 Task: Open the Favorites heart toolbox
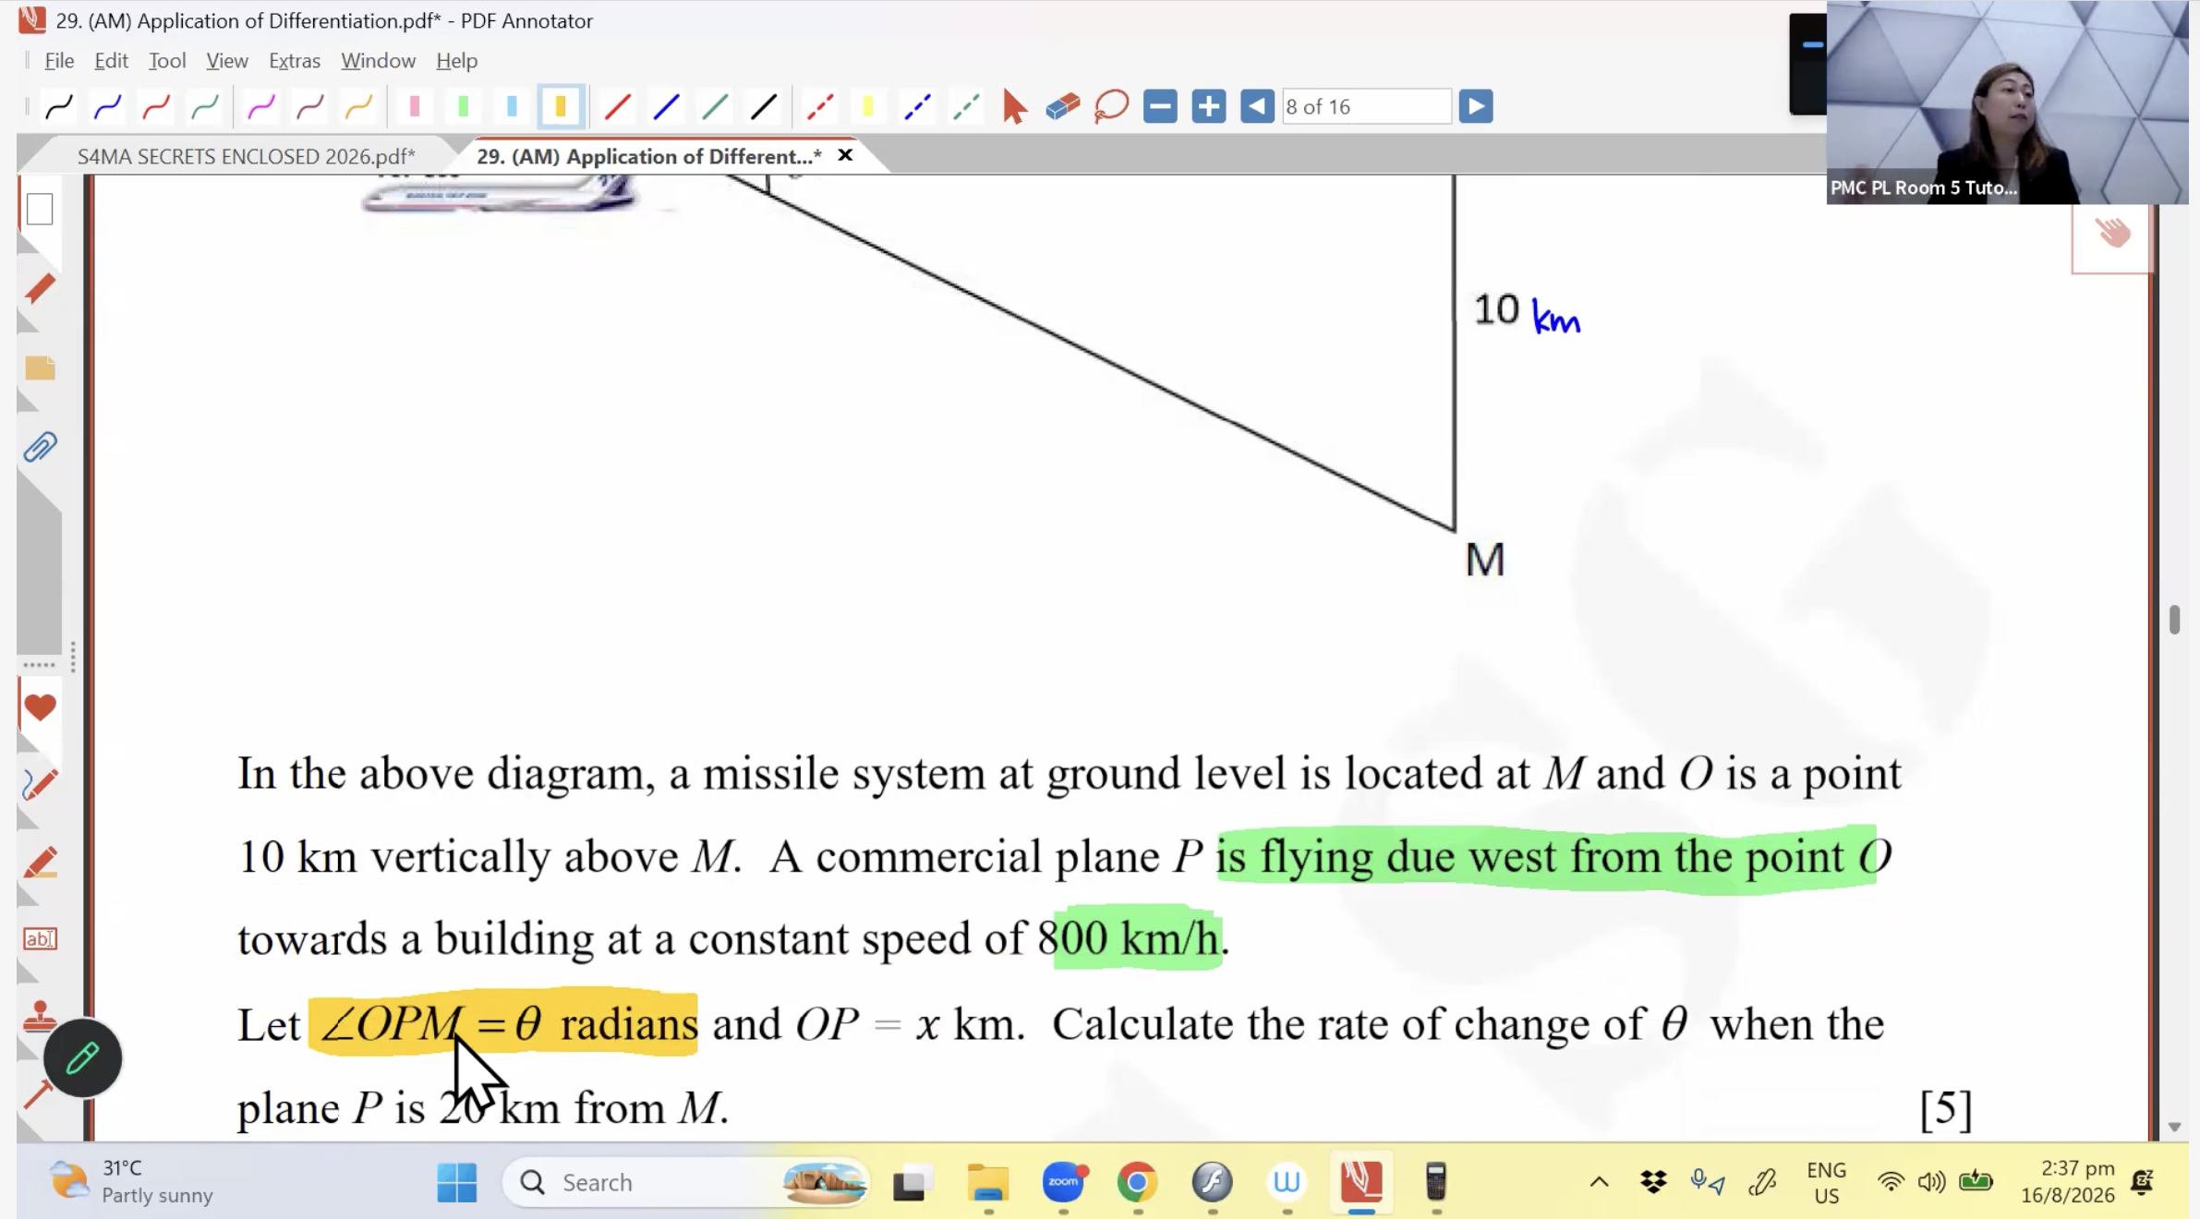(40, 708)
